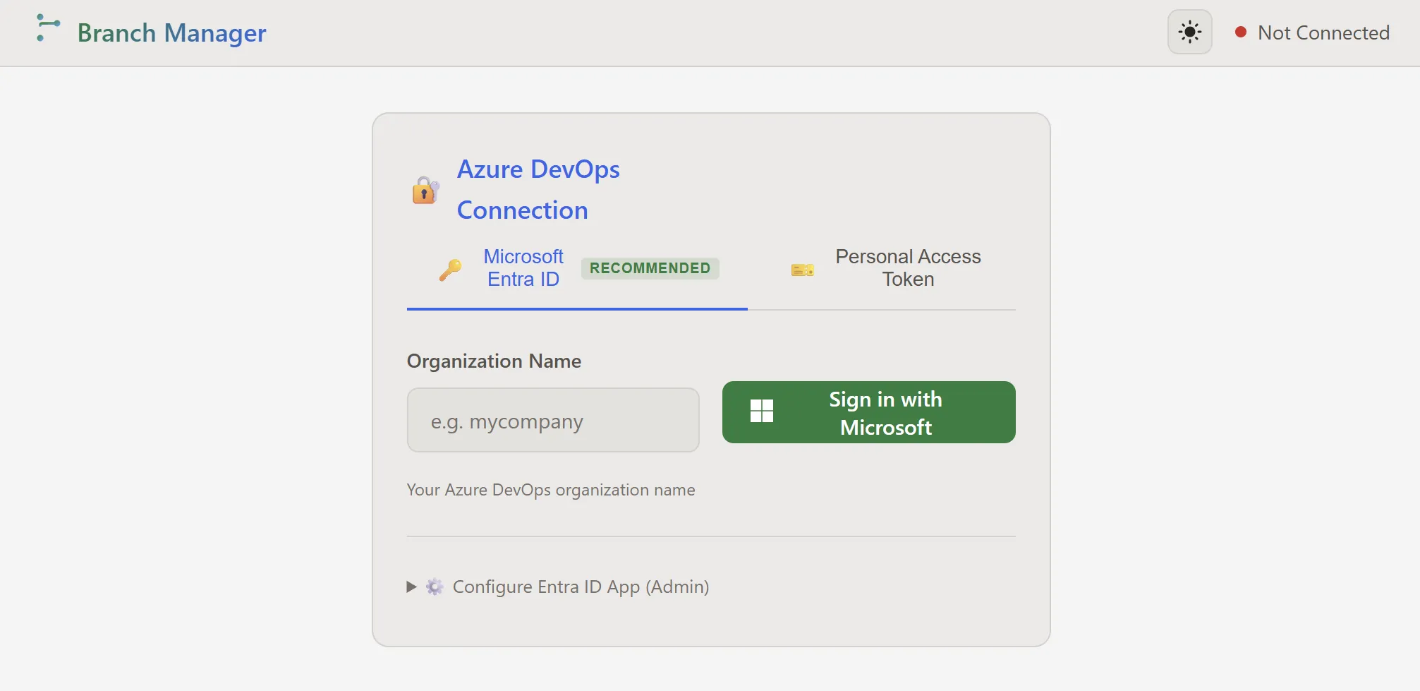Click the RECOMMENDED badge
1420x691 pixels.
pyautogui.click(x=650, y=268)
